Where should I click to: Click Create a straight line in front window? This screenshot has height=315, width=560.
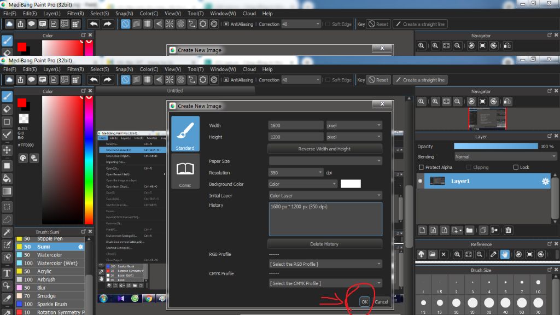pos(421,80)
